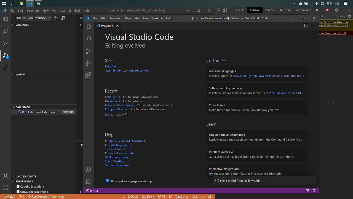
Task: Switch to the DevTools Network tab
Action: [285, 10]
